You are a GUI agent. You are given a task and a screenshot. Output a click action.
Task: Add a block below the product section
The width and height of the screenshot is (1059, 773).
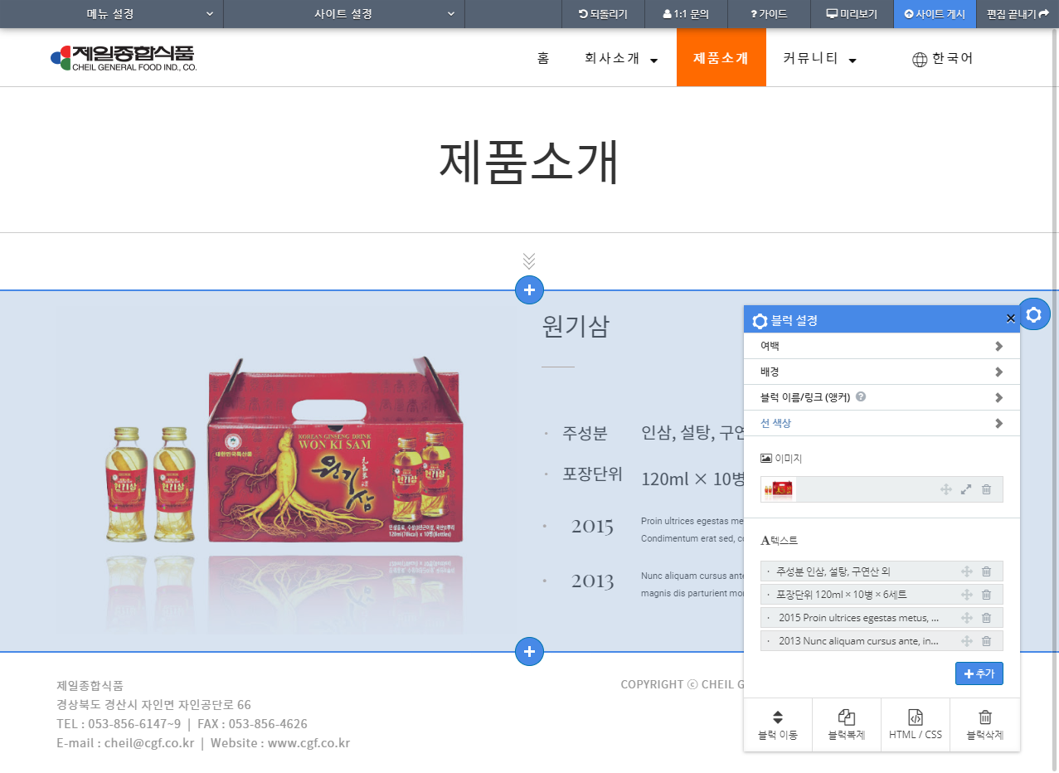(529, 651)
